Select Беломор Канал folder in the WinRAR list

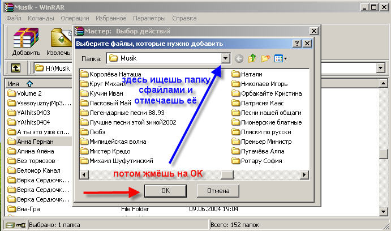(x=34, y=170)
